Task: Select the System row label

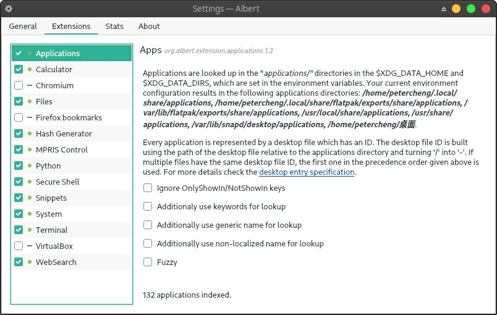Action: point(49,214)
